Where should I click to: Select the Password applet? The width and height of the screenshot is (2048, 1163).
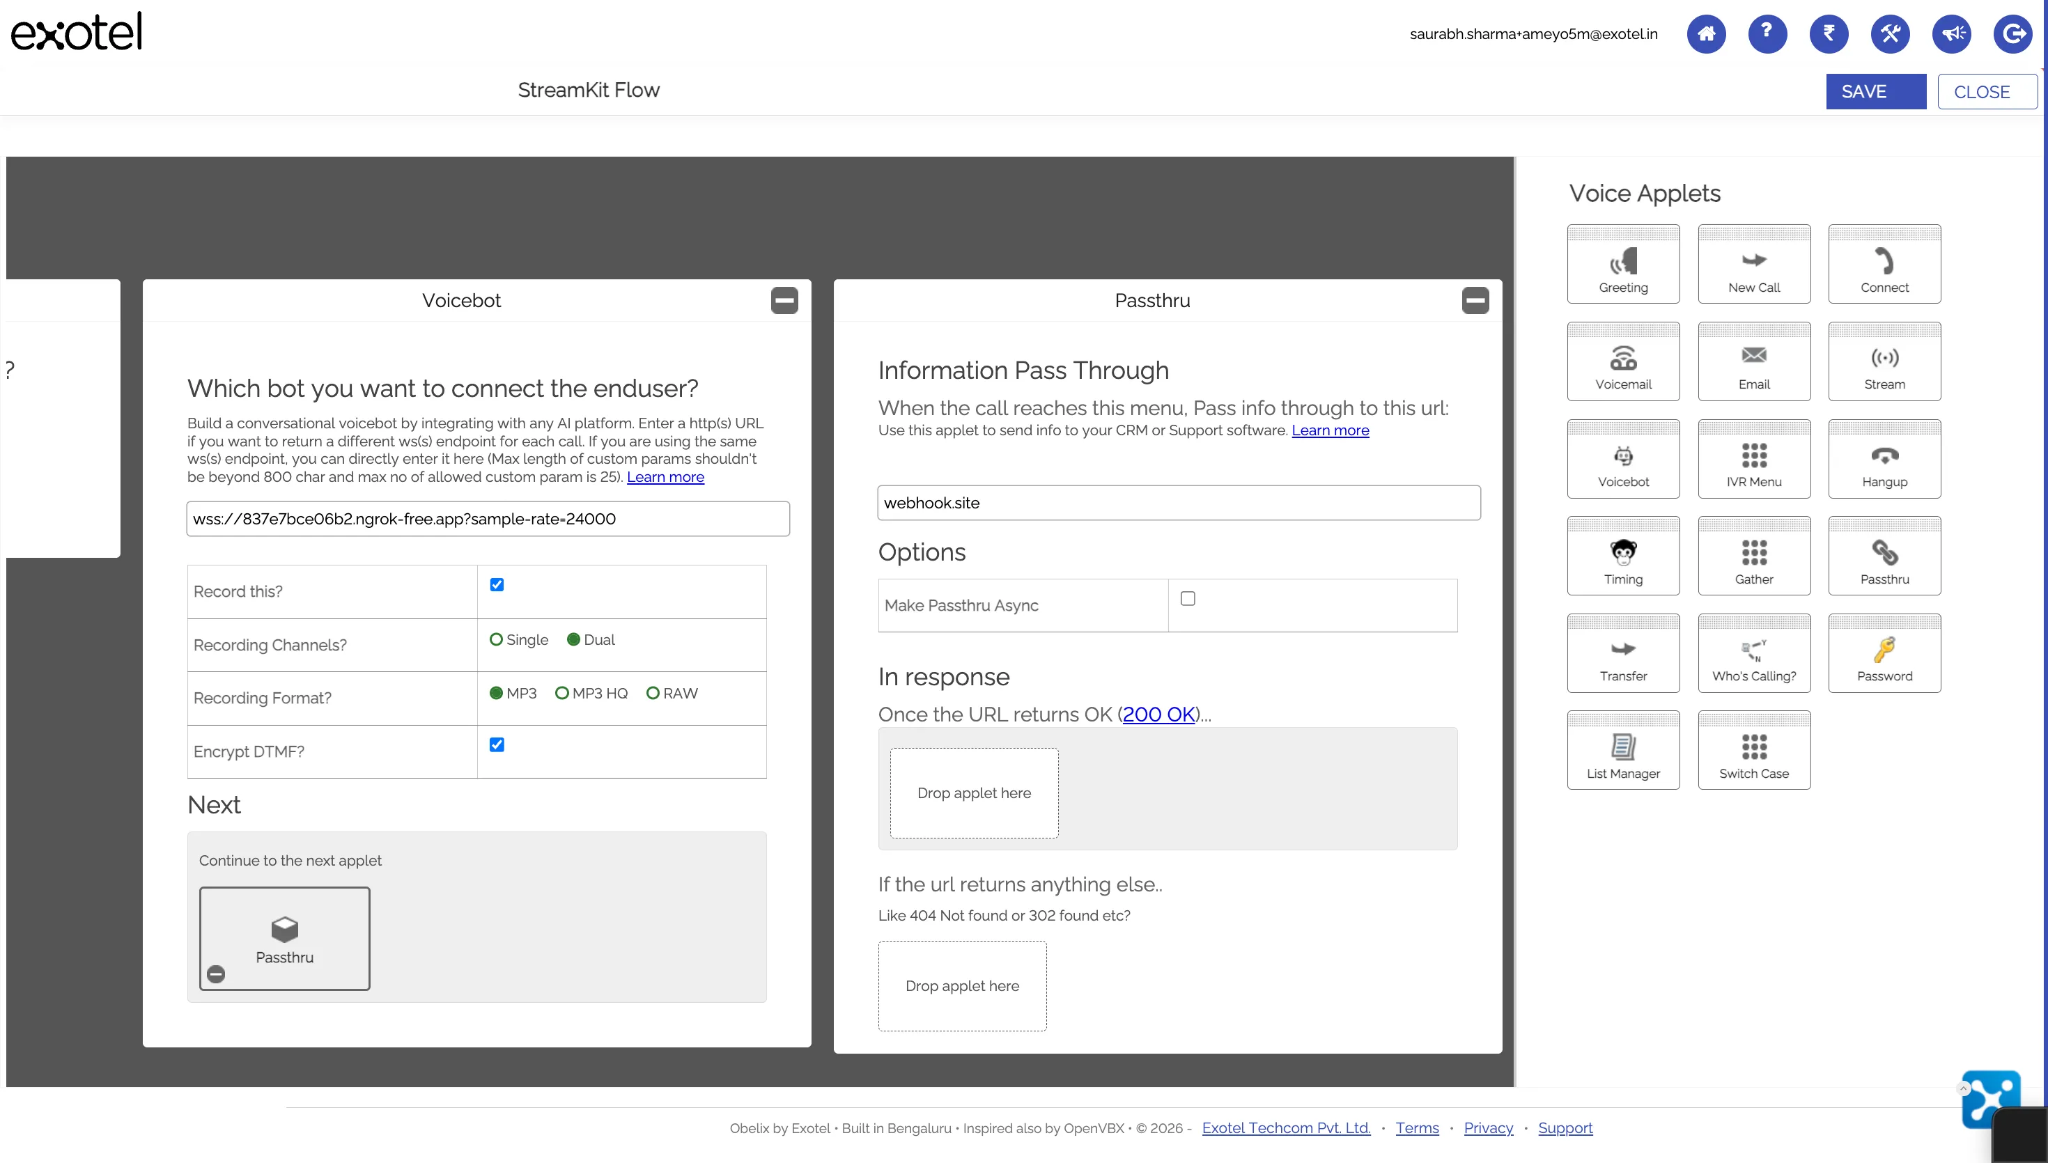[1884, 653]
